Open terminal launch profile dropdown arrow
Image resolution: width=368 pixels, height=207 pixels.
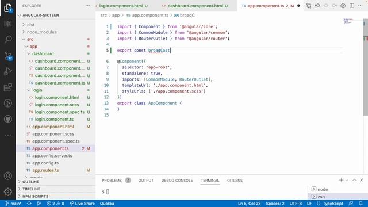pyautogui.click(x=347, y=180)
